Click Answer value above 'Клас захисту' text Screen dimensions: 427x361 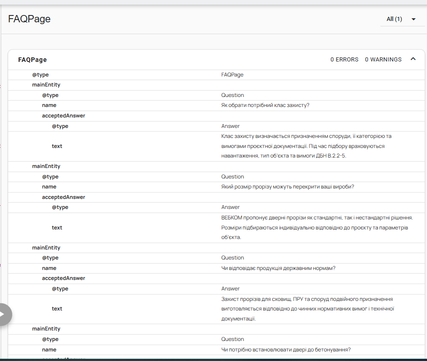230,126
